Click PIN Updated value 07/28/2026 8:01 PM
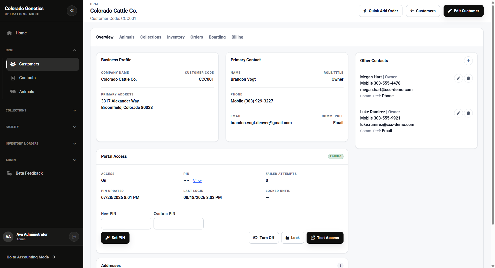Screen dimensions: 495x268 coord(120,198)
